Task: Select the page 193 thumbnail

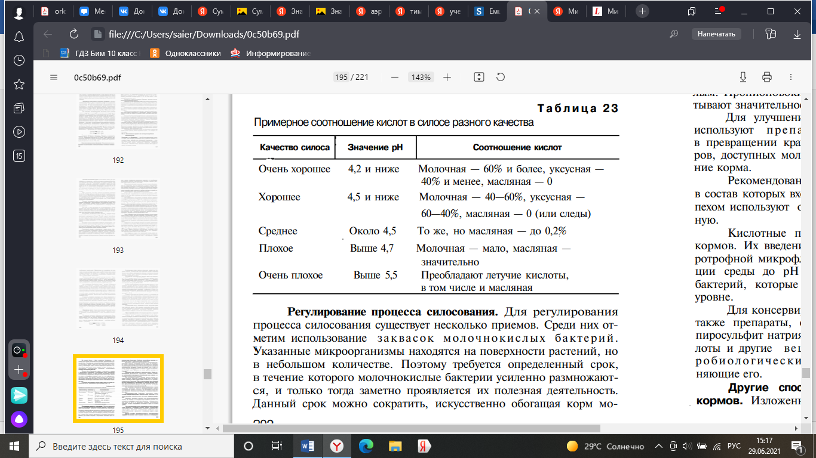Action: (x=118, y=208)
